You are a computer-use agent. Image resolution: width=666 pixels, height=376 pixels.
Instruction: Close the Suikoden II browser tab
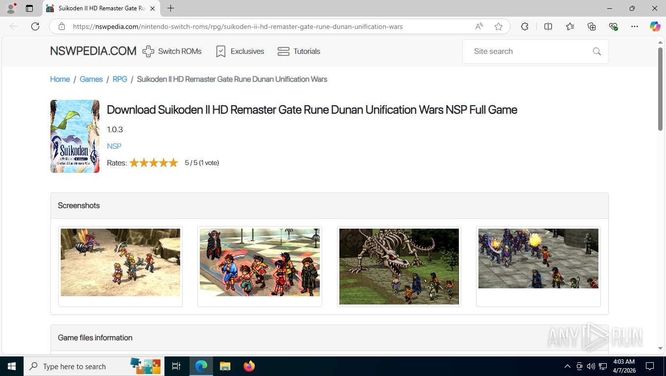tap(152, 8)
